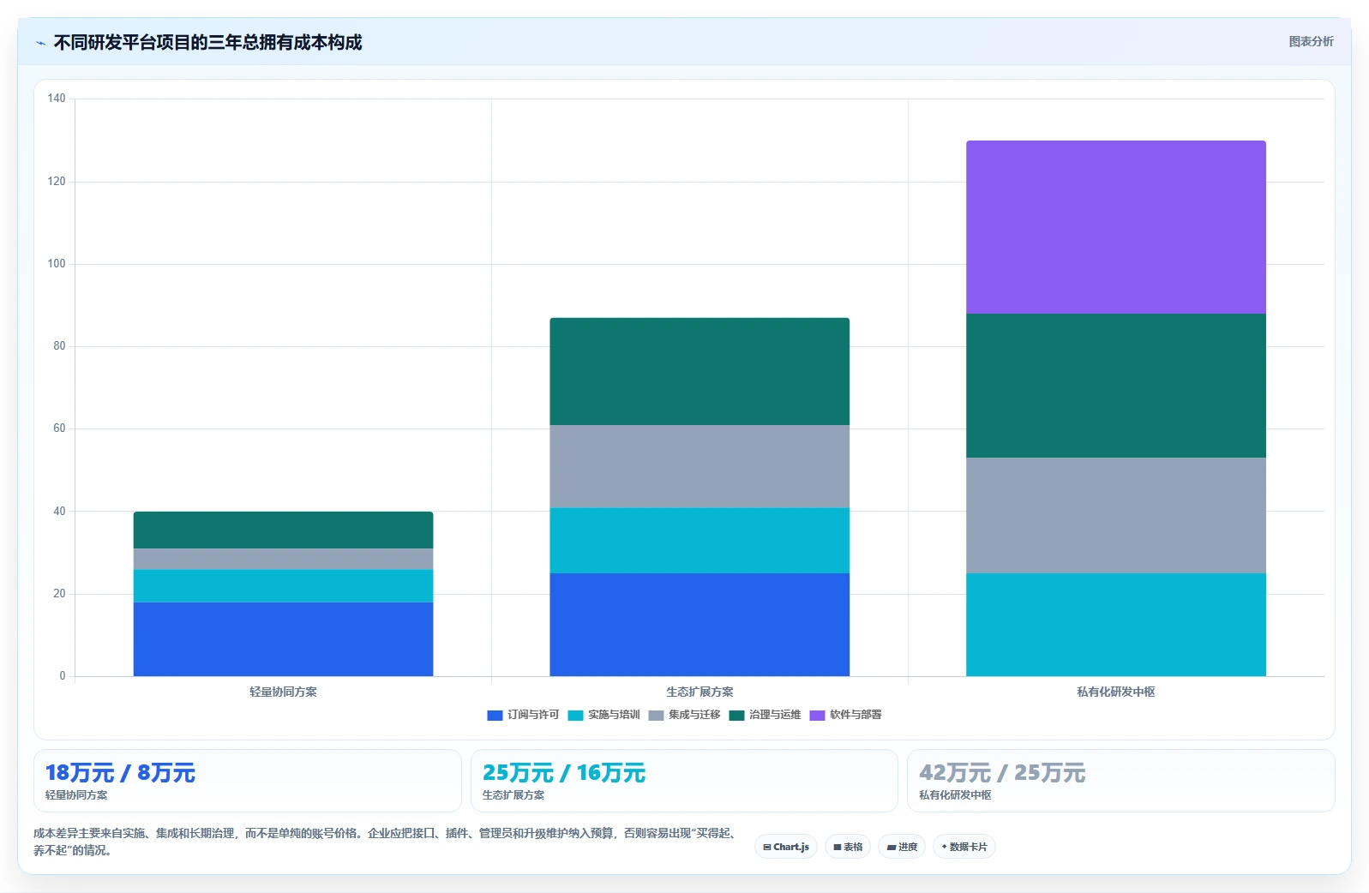Click the Chart.js tag chip
Image resolution: width=1369 pixels, height=893 pixels.
coord(786,847)
